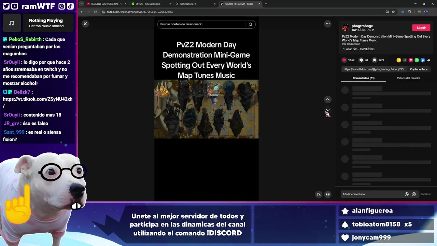Click the search magnifier in related content bar
The height and width of the screenshot is (246, 437).
[251, 24]
